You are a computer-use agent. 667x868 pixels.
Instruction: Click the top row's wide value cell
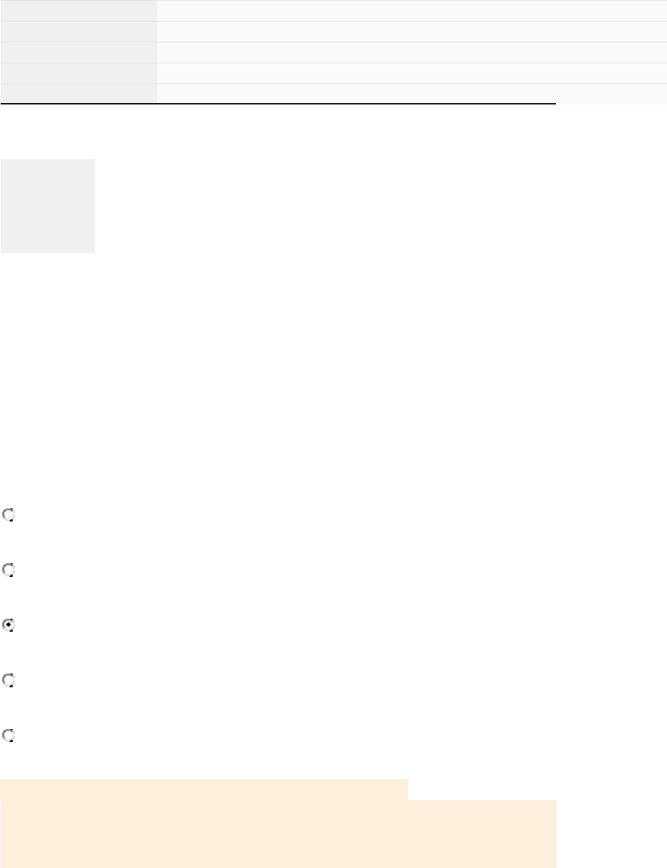coord(412,10)
